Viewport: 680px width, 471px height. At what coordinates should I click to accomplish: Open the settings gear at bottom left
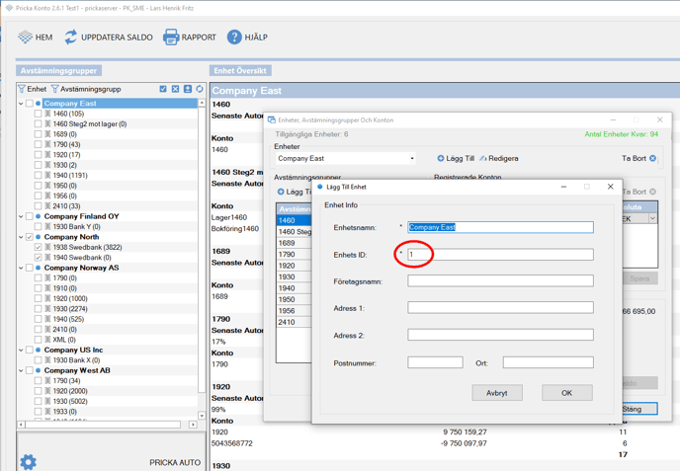29,462
